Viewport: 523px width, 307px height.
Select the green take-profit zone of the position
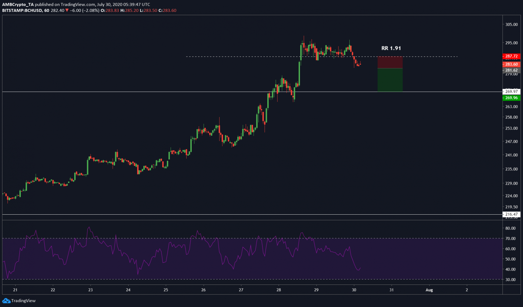390,80
